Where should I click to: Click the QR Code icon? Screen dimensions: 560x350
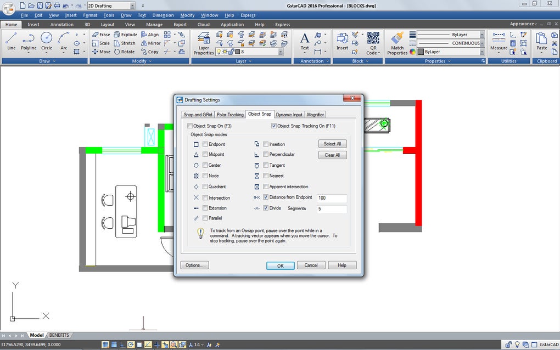click(373, 38)
